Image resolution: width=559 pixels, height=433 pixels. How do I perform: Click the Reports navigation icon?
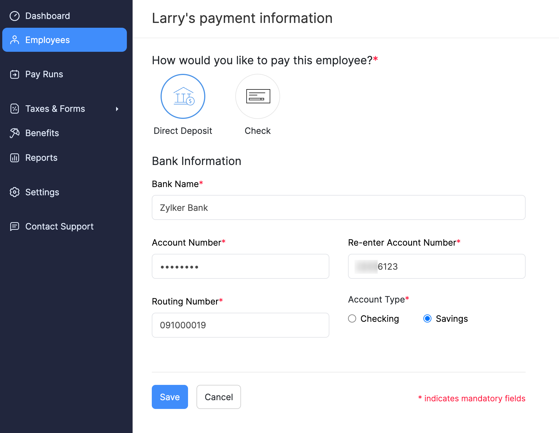pyautogui.click(x=14, y=157)
